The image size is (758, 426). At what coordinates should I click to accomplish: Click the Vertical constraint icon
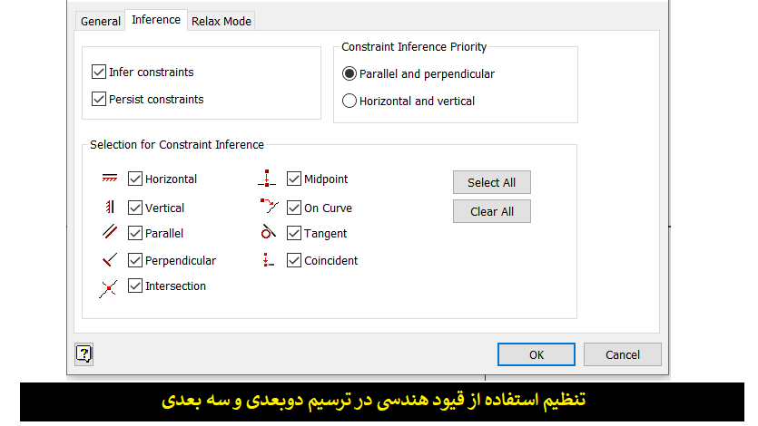pyautogui.click(x=110, y=207)
